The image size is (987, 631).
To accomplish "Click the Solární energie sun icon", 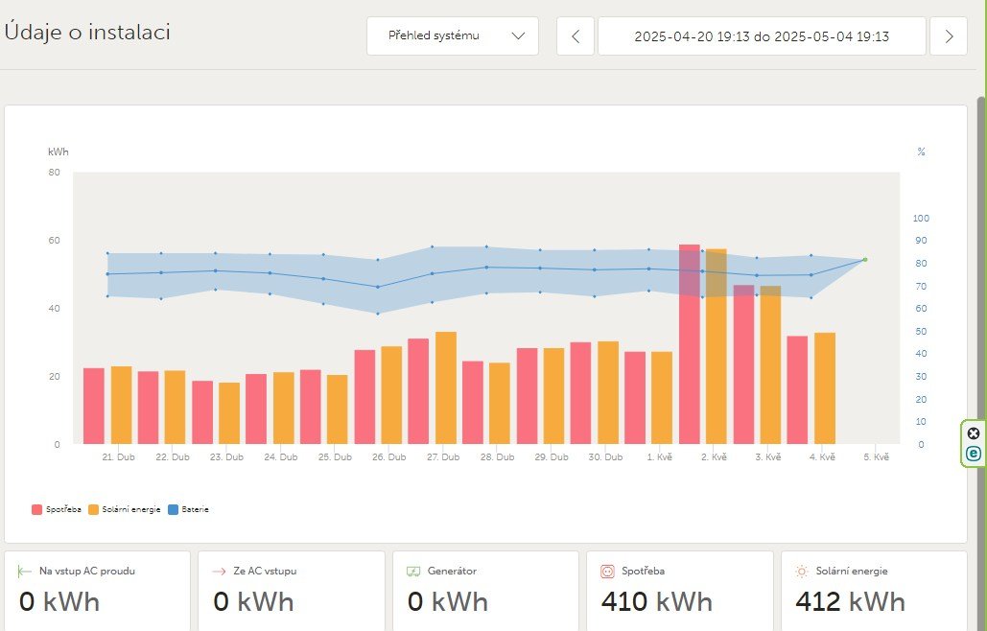I will click(x=801, y=571).
